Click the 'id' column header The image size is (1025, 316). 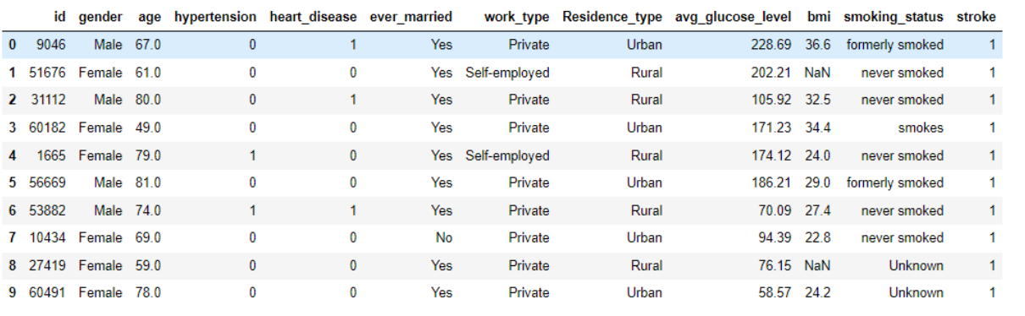pyautogui.click(x=59, y=17)
